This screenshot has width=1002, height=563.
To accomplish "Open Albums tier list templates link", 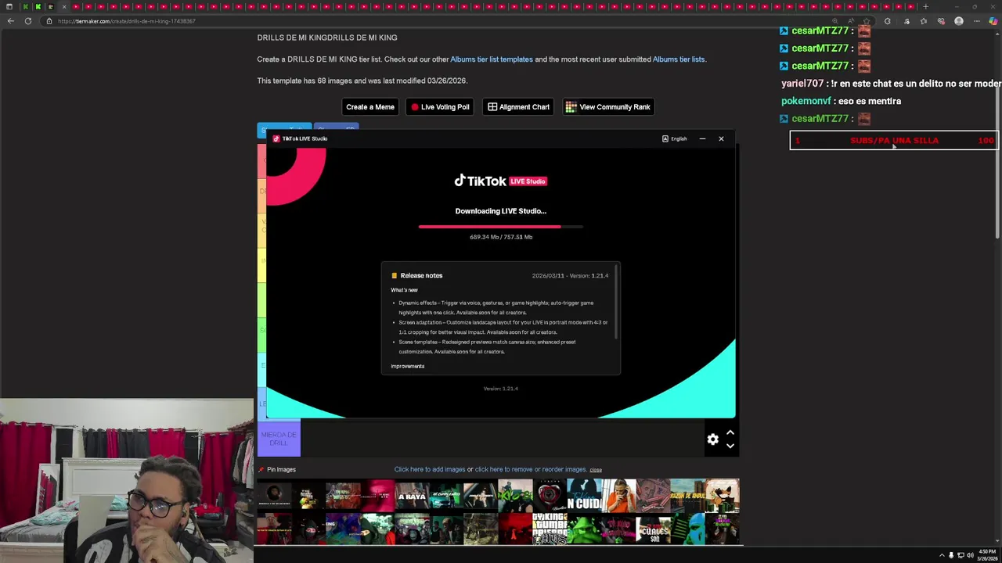I will (x=492, y=59).
